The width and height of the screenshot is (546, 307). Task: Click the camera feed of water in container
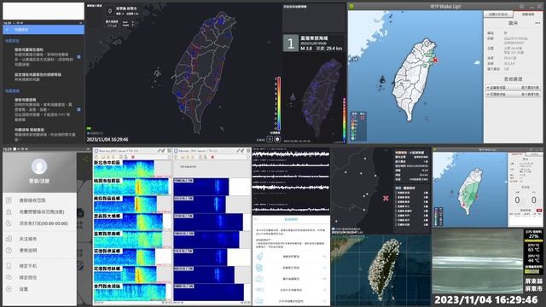478,262
